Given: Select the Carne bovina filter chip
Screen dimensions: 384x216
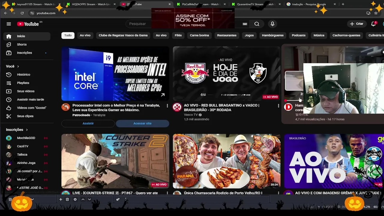Looking at the screenshot, I should tap(199, 35).
